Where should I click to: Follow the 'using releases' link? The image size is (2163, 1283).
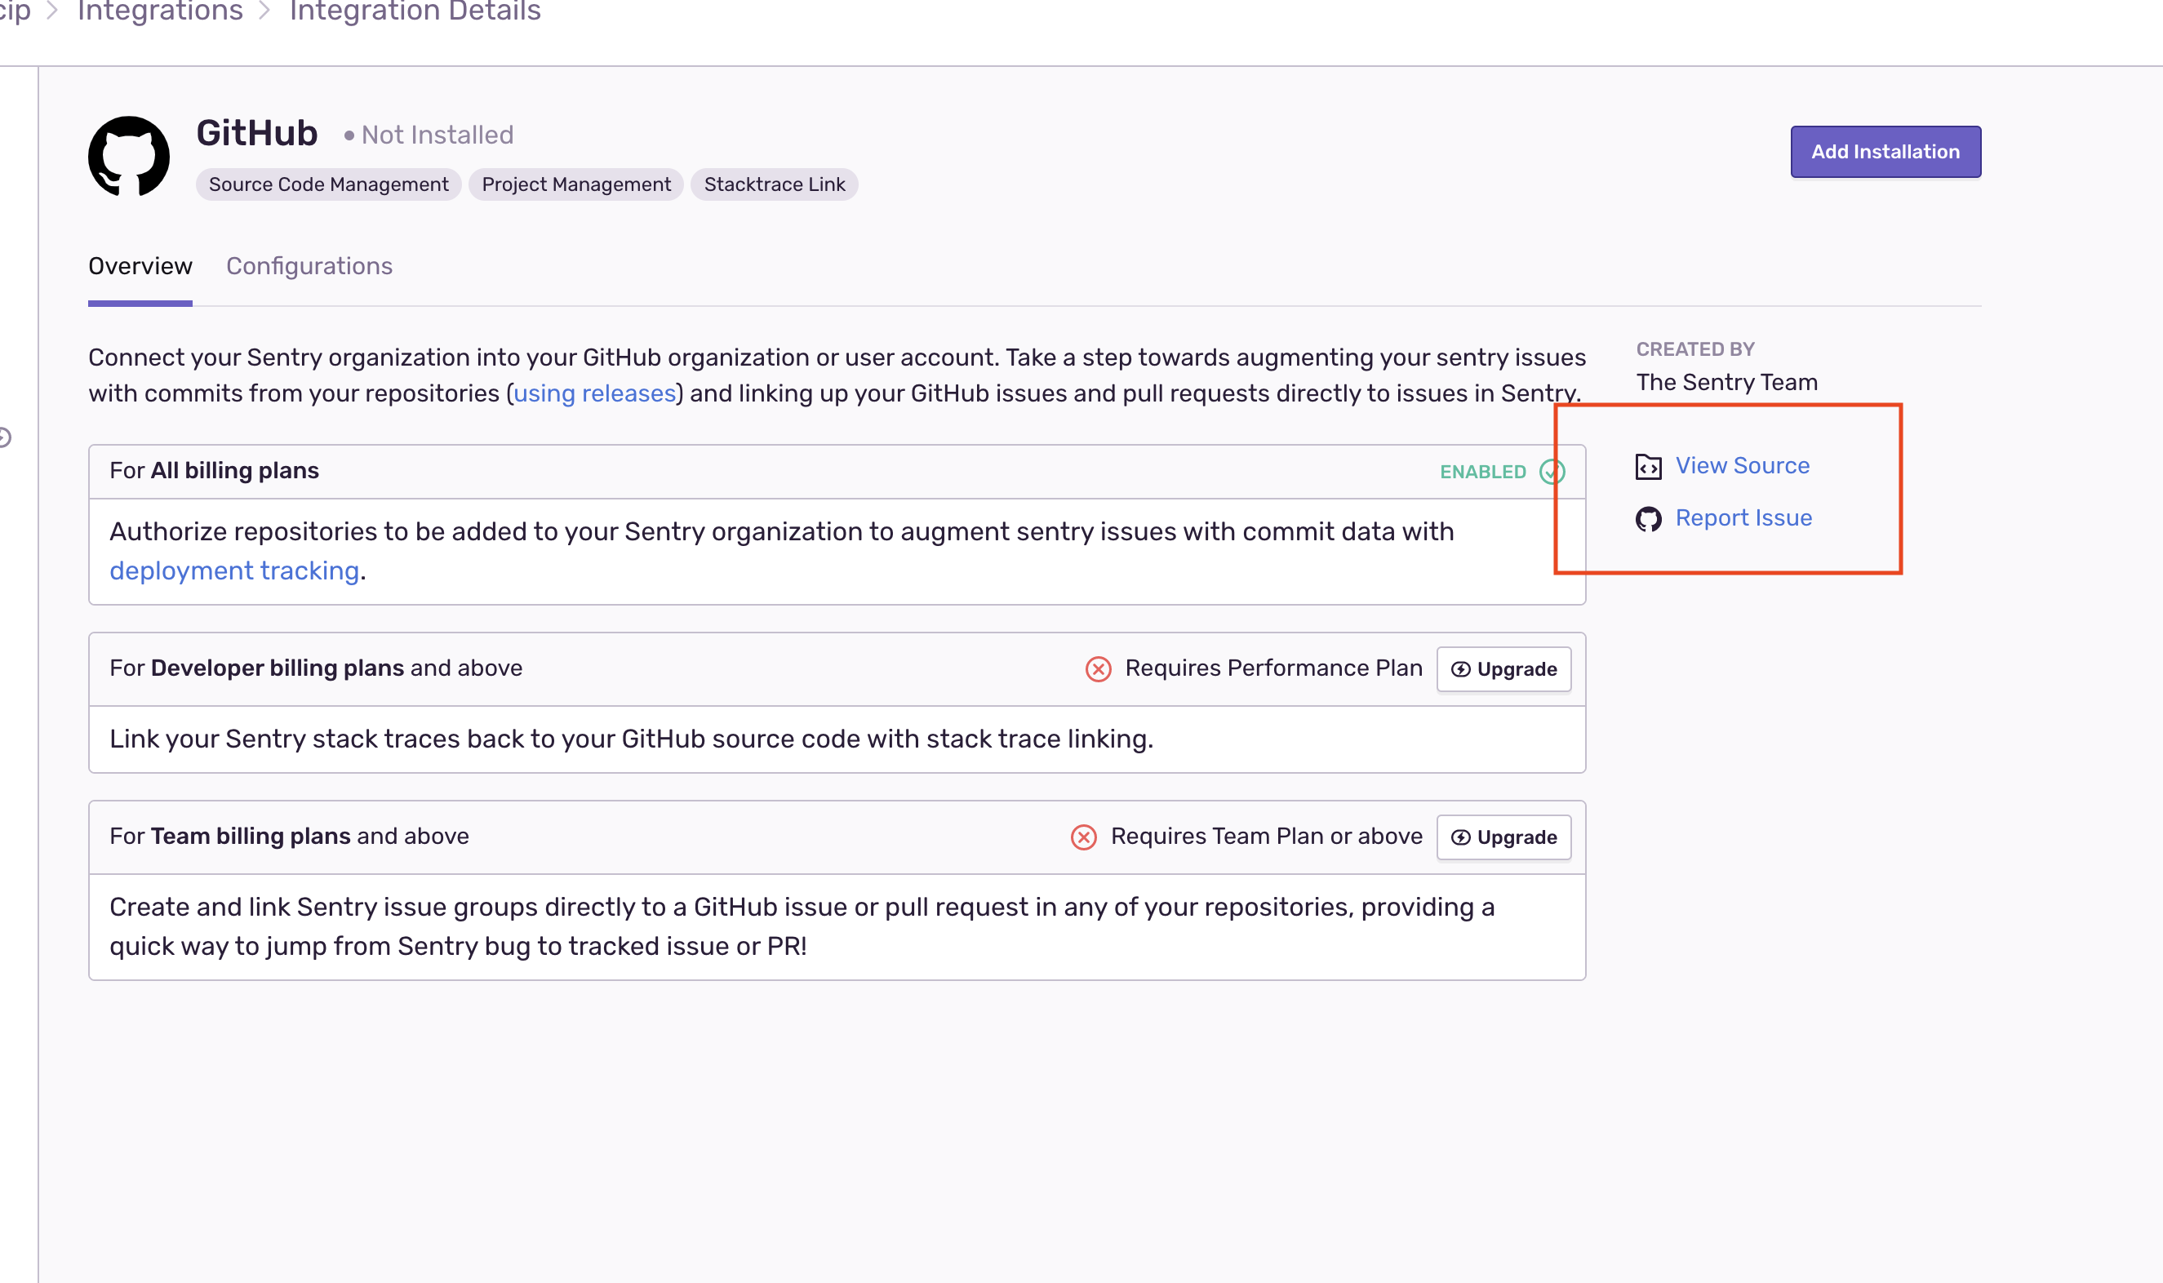[595, 393]
